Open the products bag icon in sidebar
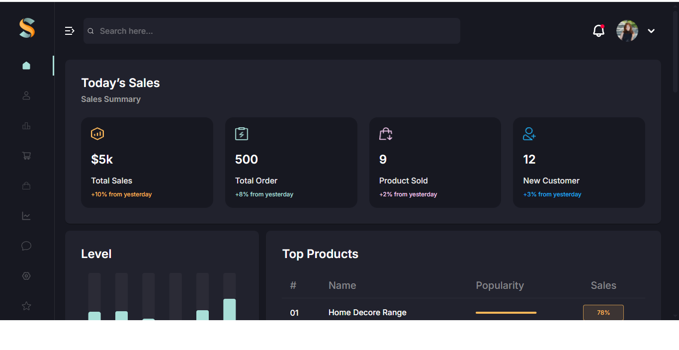This screenshot has width=679, height=350. click(x=26, y=185)
